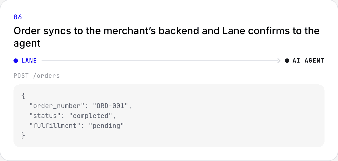Click the POST /orders endpoint text
The height and width of the screenshot is (161, 338).
click(x=37, y=76)
